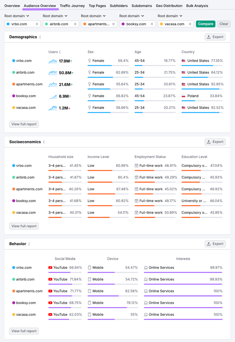
Task: Remove vacasa.com using the X icon
Action: pyautogui.click(x=190, y=24)
